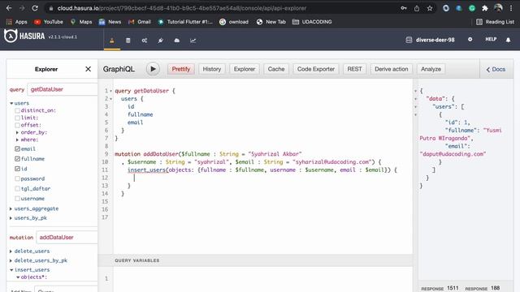The image size is (520, 292).
Task: Enable the limit checkbox
Action: pos(17,118)
